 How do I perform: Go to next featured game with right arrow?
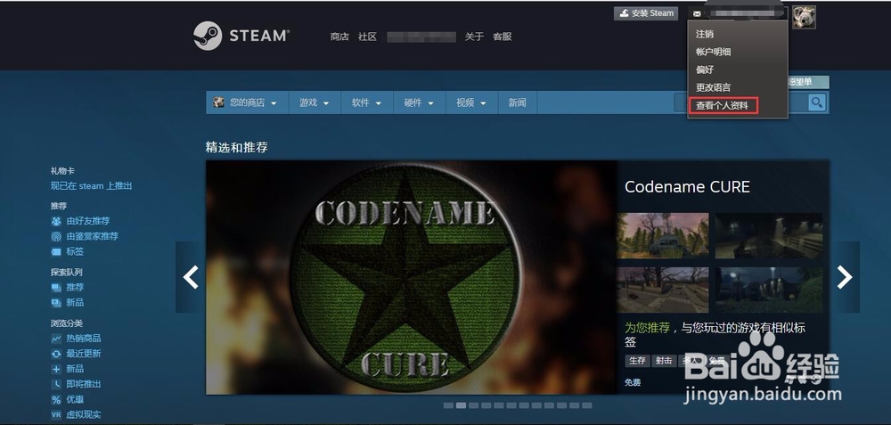tap(845, 277)
